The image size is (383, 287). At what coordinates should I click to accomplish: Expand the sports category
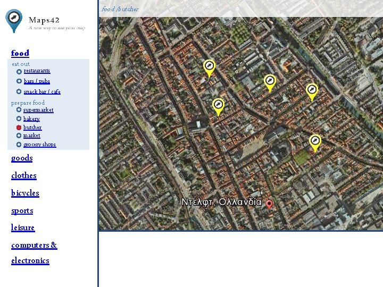tap(22, 210)
